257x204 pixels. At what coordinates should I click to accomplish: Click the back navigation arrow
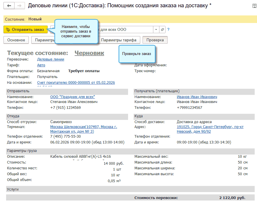9,6
